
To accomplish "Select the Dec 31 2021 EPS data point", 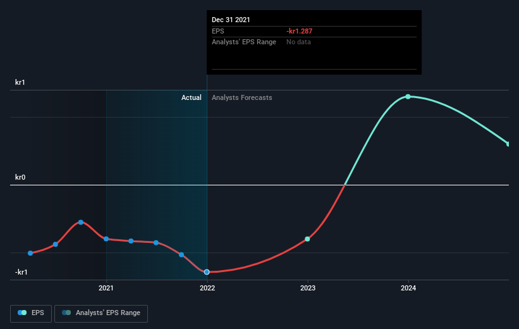I will point(207,272).
